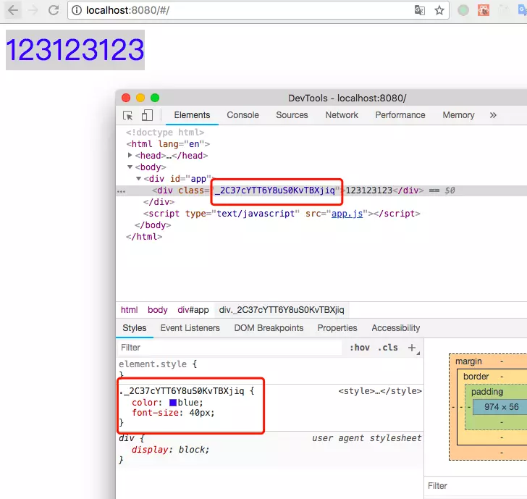Viewport: 527px width, 499px height.
Task: Open the Network tab
Action: pos(342,115)
